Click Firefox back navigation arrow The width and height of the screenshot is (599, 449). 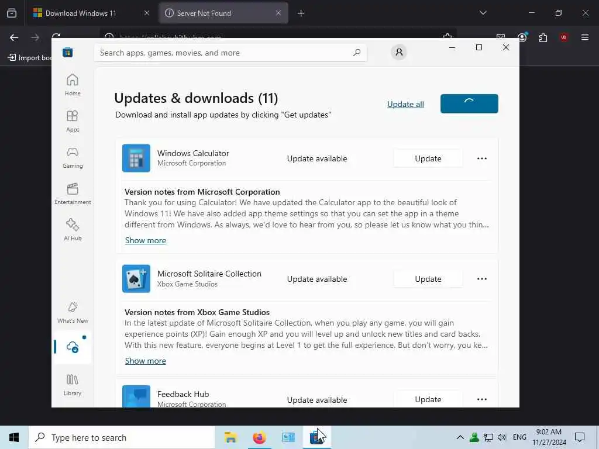14,37
